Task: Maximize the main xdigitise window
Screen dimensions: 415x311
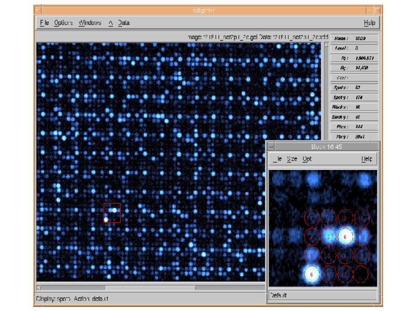Action: point(377,10)
